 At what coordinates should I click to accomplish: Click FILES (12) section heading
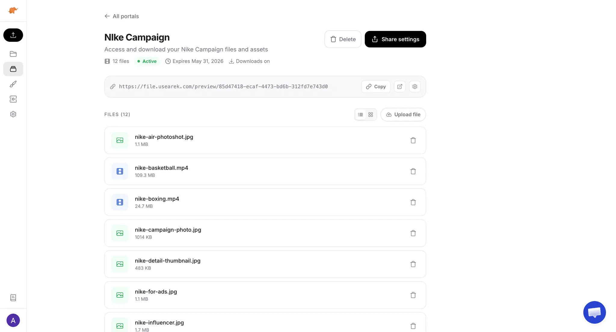tap(117, 114)
